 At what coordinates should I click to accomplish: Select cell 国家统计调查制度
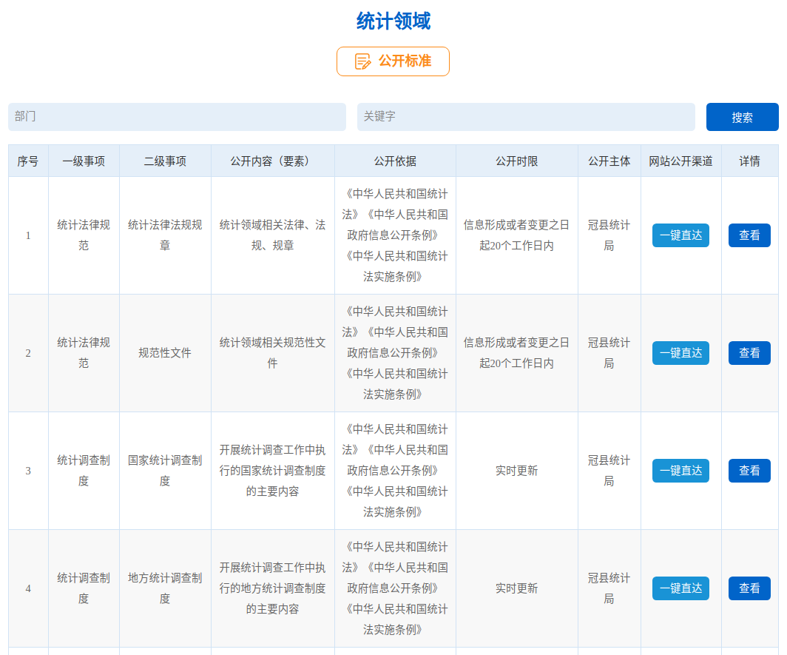[x=165, y=471]
